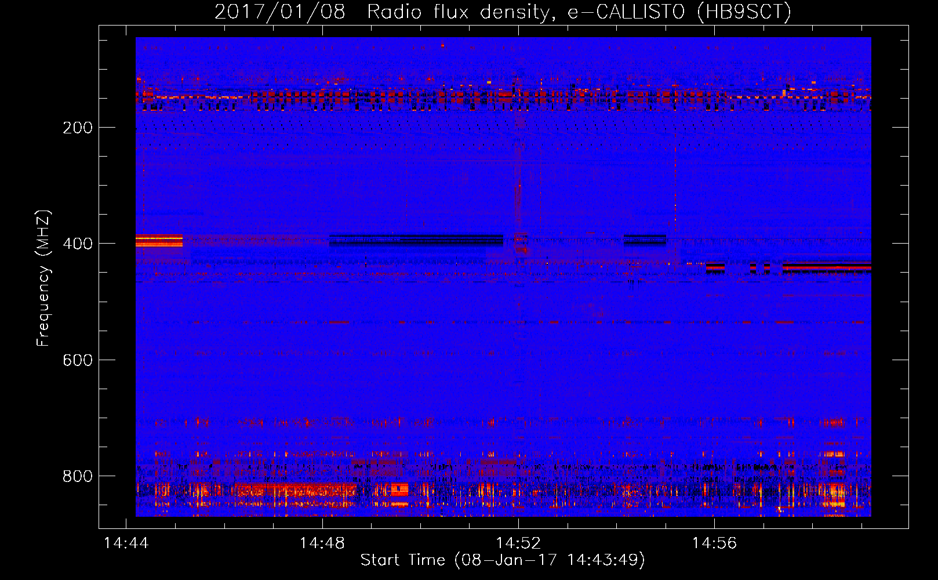This screenshot has width=938, height=580.
Task: Click the 200 frequency tick label
Action: coord(78,128)
